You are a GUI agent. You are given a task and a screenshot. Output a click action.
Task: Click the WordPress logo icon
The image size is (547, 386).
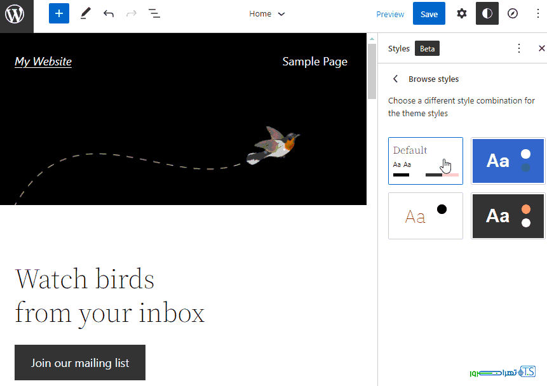[15, 14]
